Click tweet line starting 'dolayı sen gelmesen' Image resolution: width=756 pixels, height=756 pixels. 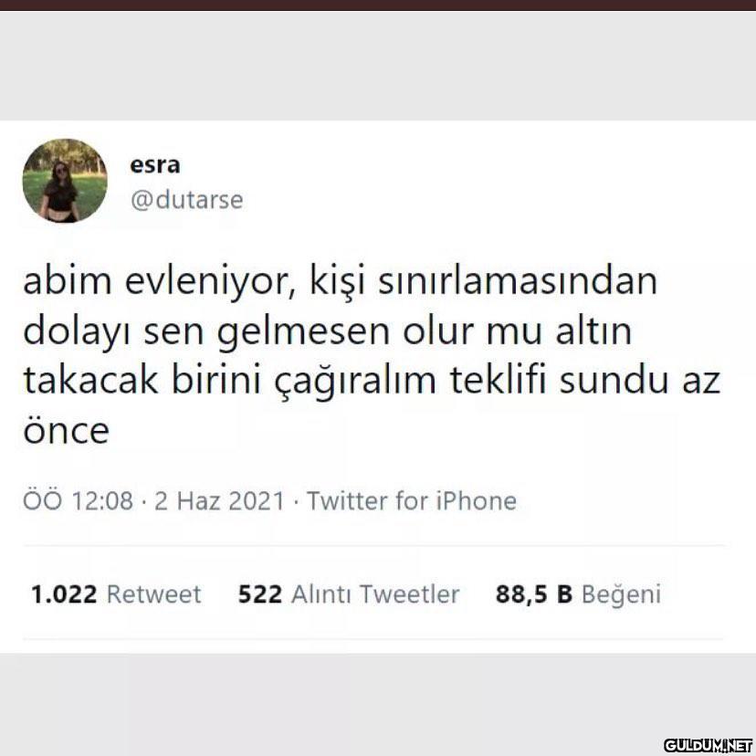[x=328, y=332]
